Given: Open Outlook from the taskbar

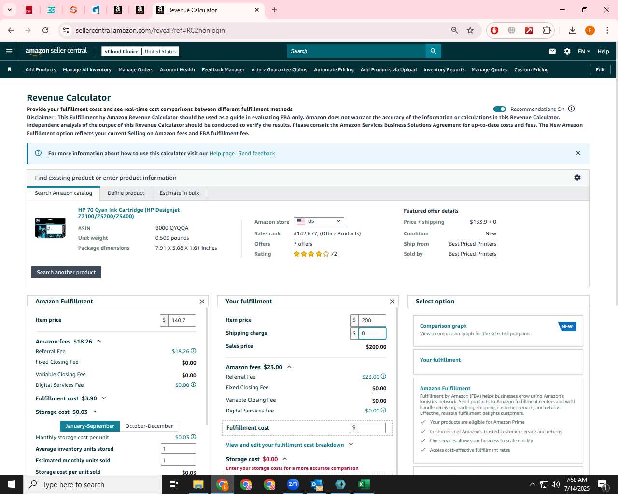Looking at the screenshot, I should click(317, 484).
